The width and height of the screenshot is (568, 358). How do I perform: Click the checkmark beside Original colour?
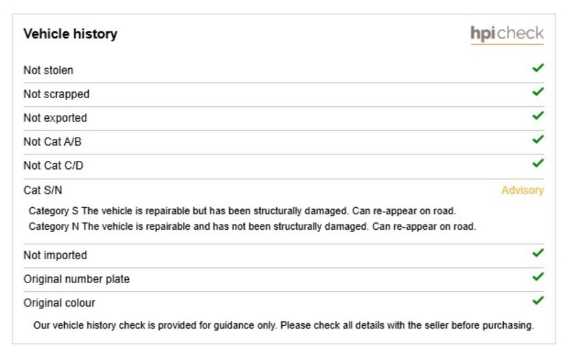538,301
